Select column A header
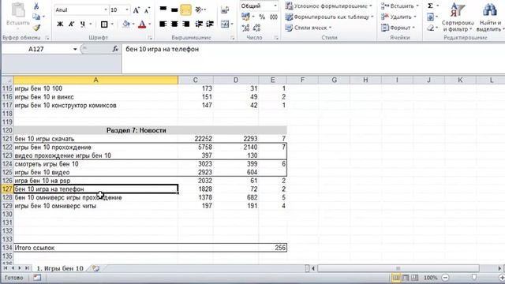The image size is (505, 284). 95,80
